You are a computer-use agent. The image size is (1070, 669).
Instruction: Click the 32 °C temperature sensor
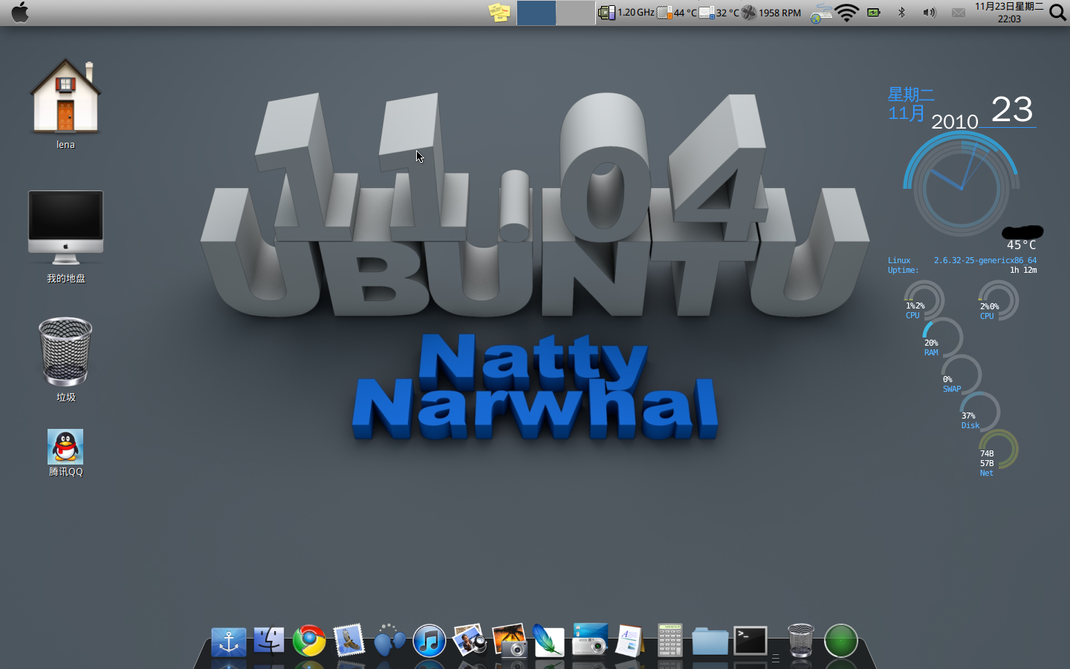click(719, 13)
